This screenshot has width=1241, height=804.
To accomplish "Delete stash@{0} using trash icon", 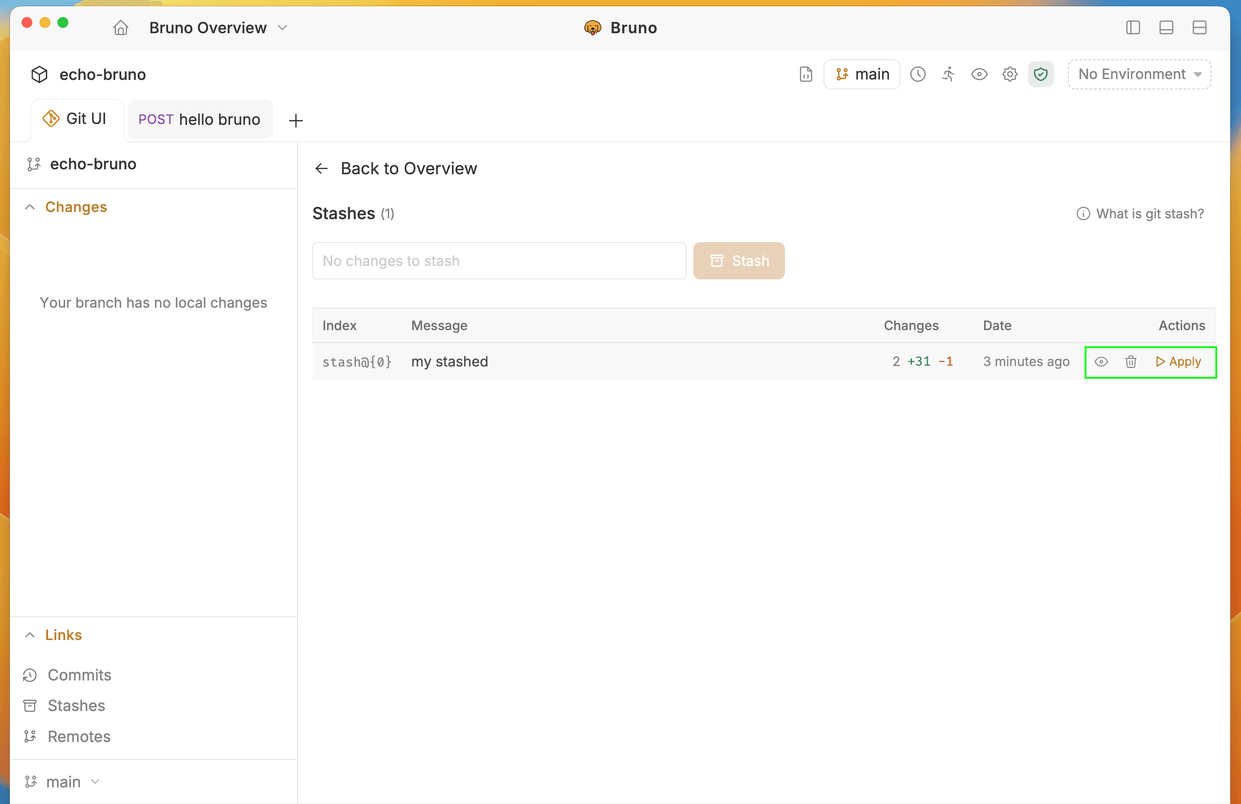I will click(x=1130, y=362).
